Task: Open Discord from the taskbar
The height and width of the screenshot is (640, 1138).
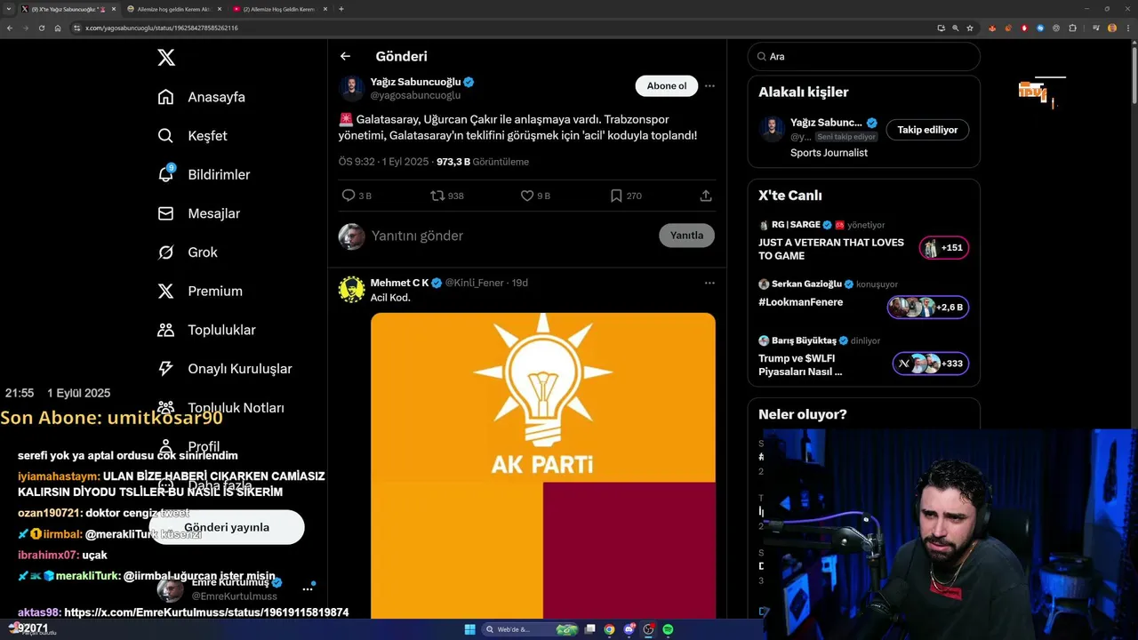Action: 629,629
